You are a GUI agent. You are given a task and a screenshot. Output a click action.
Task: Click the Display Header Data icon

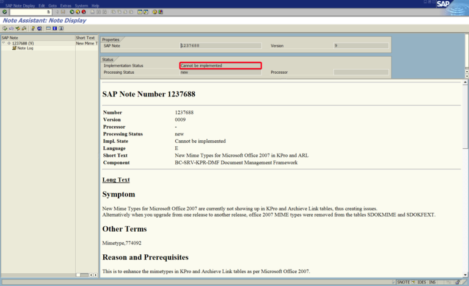pyautogui.click(x=48, y=29)
